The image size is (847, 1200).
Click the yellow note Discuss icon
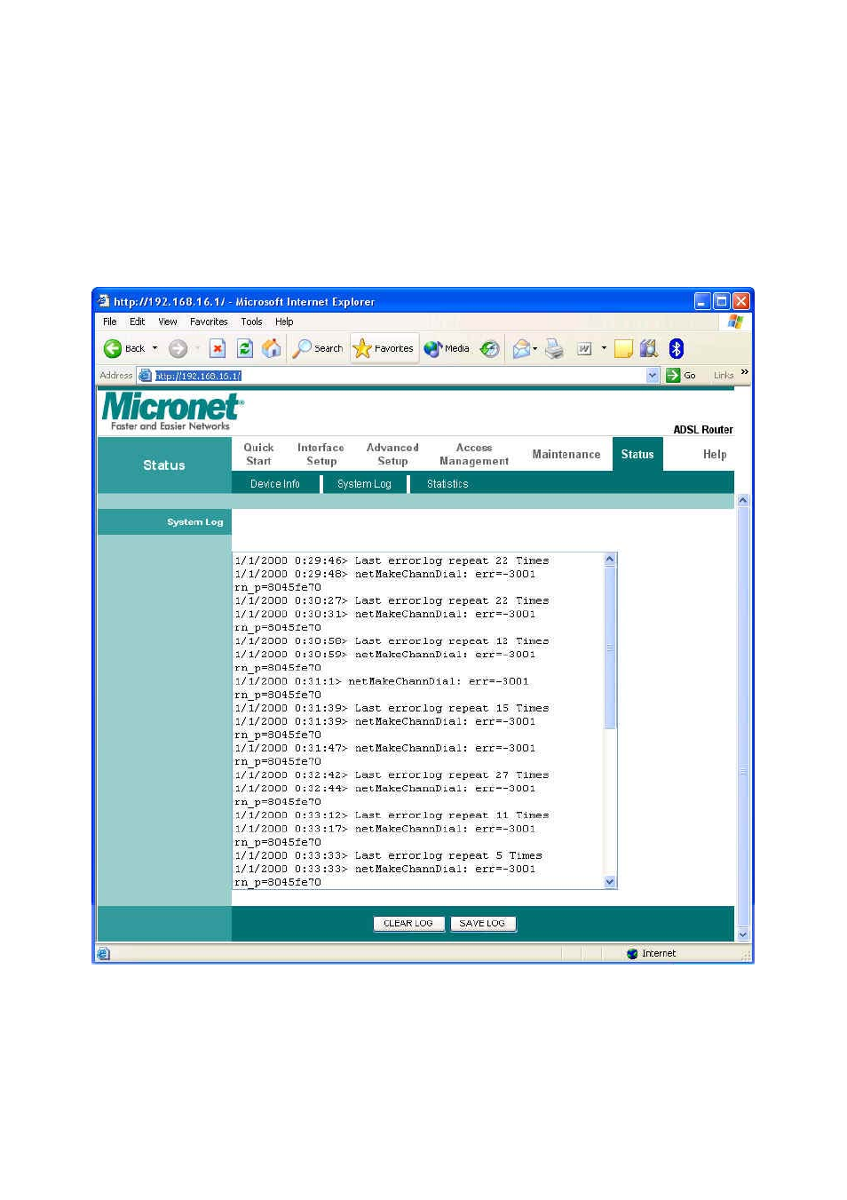624,349
